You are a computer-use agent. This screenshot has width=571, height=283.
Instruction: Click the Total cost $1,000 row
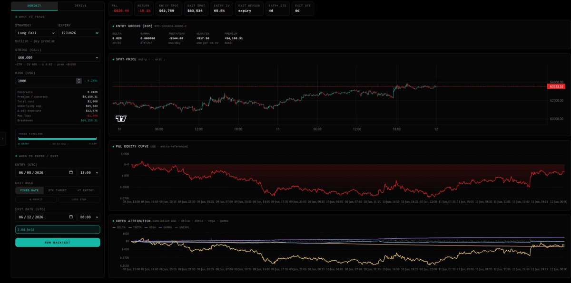(58, 101)
